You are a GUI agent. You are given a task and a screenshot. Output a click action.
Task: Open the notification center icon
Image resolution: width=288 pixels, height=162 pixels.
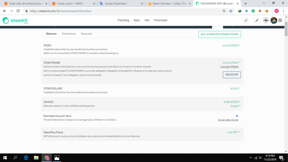[x=282, y=158]
